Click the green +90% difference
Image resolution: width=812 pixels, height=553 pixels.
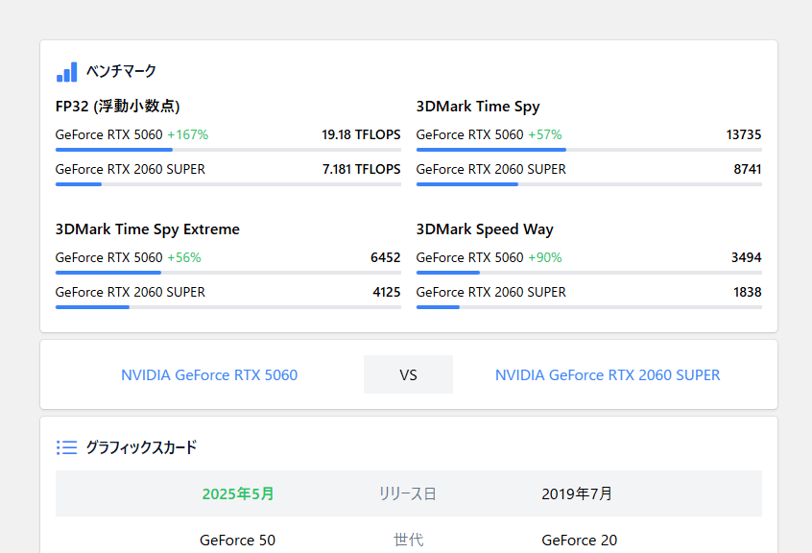(545, 257)
